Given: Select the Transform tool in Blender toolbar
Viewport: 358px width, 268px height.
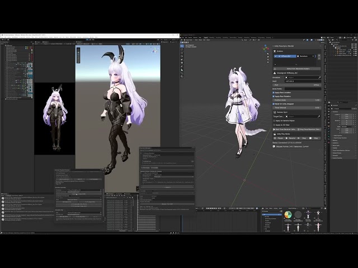Looking at the screenshot, I should coord(182,63).
